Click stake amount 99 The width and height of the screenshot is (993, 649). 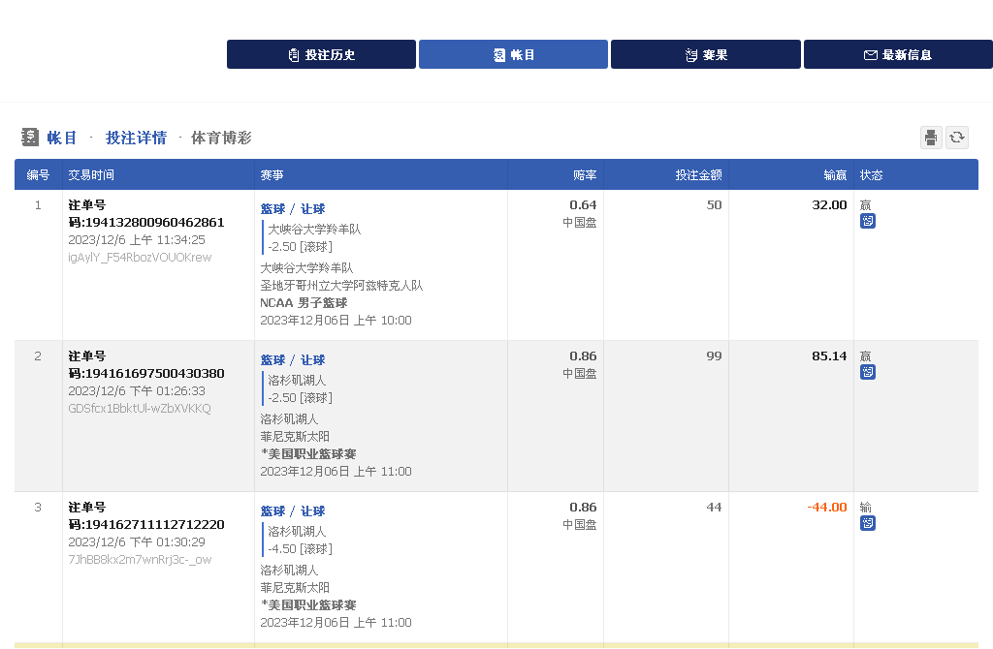pyautogui.click(x=714, y=356)
